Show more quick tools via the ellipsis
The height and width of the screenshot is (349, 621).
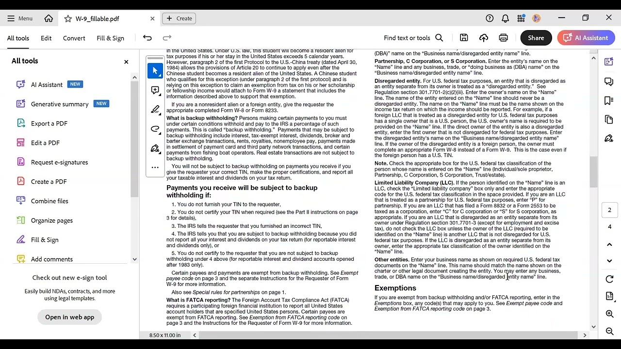[x=155, y=167]
